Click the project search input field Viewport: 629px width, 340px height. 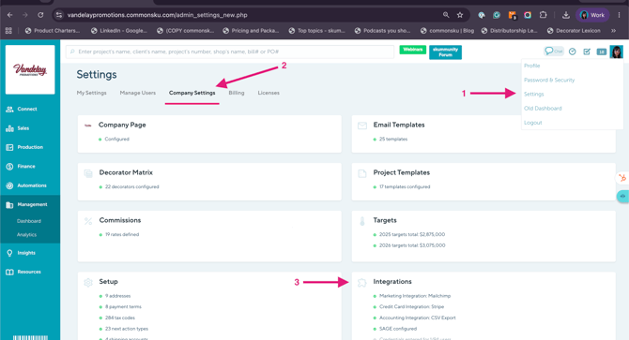tap(230, 52)
